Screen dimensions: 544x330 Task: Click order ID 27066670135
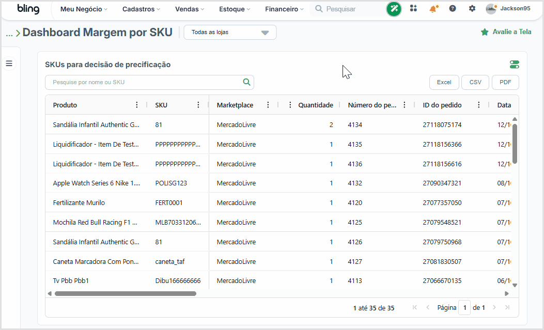442,281
